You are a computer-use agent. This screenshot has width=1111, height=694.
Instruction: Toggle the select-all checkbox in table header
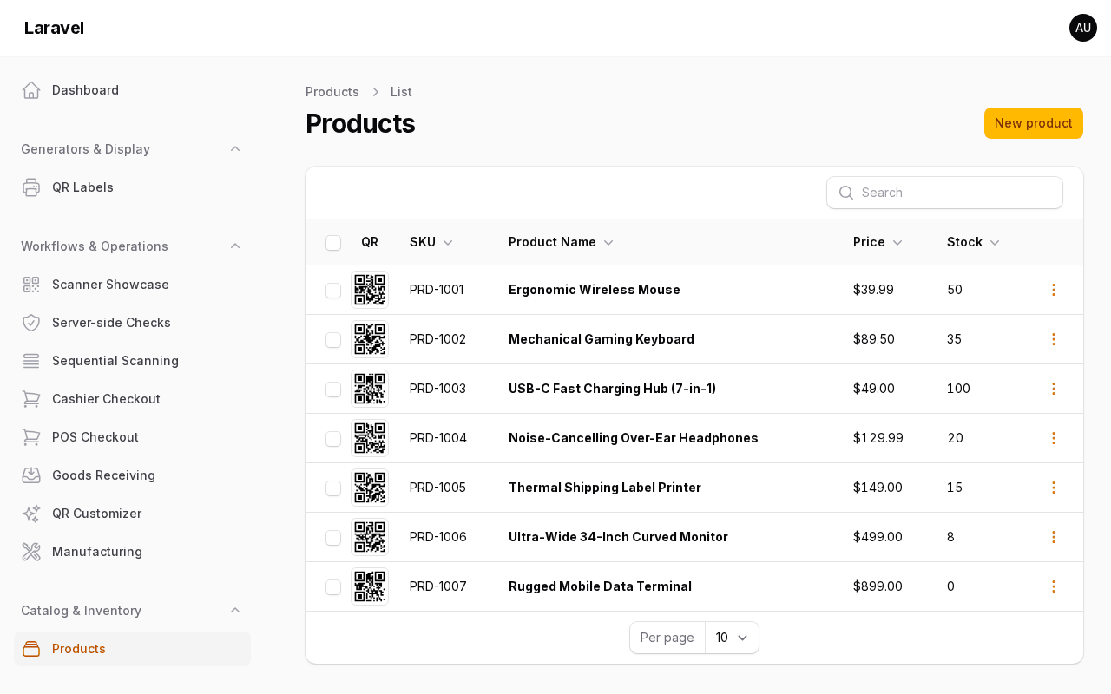point(333,243)
